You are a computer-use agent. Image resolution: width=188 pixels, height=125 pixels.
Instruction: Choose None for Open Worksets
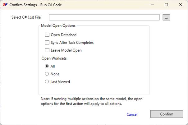coord(47,74)
